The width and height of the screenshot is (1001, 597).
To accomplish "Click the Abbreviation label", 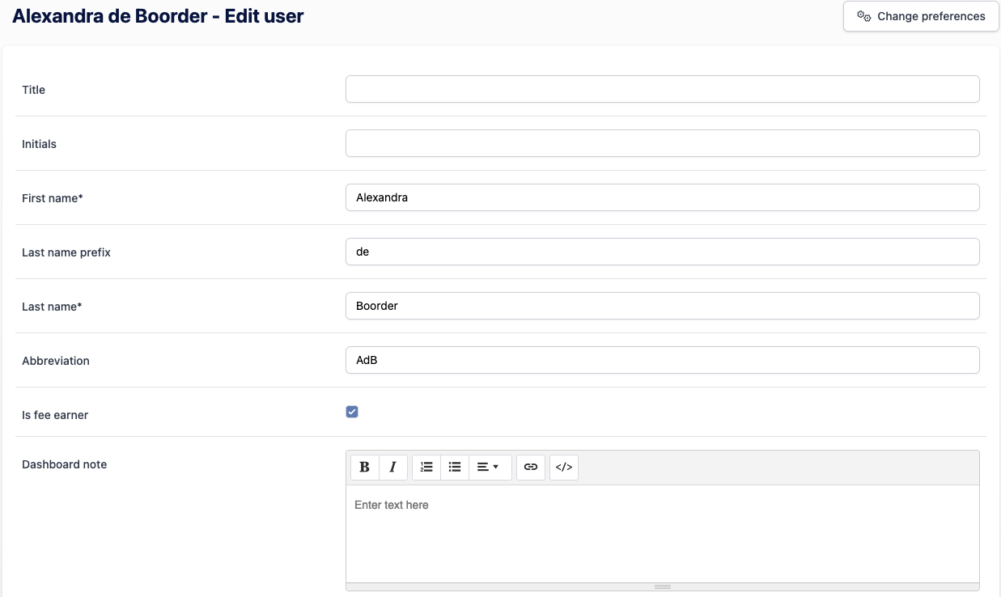I will [56, 361].
